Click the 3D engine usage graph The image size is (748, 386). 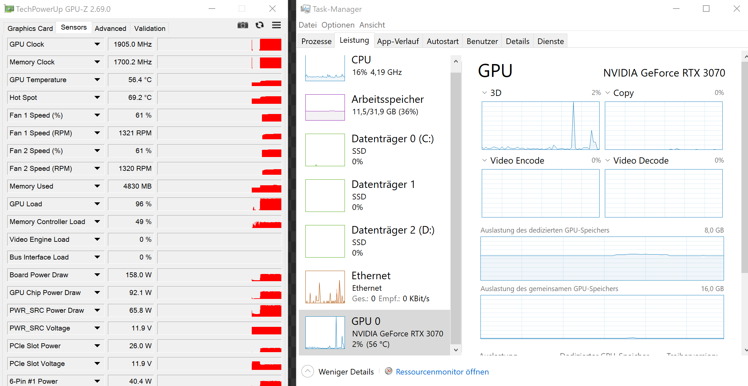click(x=540, y=125)
